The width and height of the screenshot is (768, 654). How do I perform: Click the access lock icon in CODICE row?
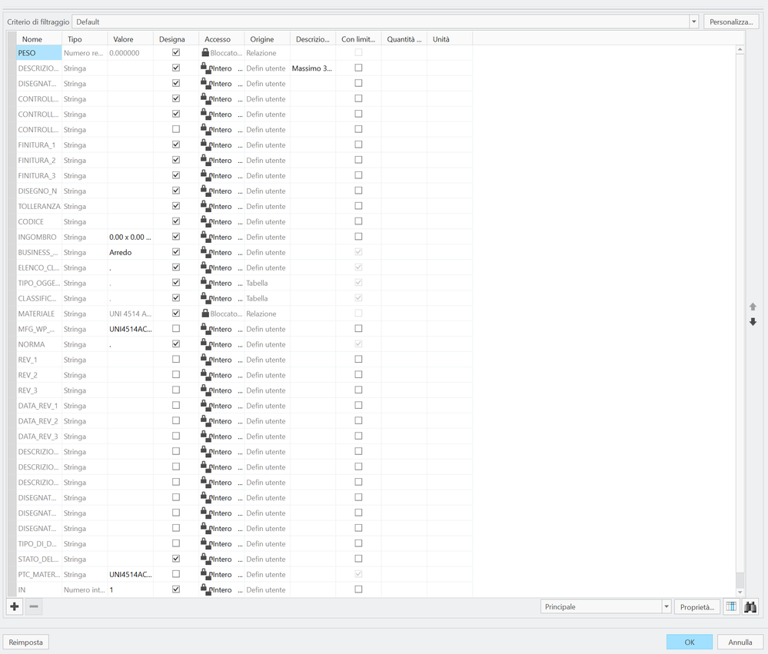pos(206,221)
